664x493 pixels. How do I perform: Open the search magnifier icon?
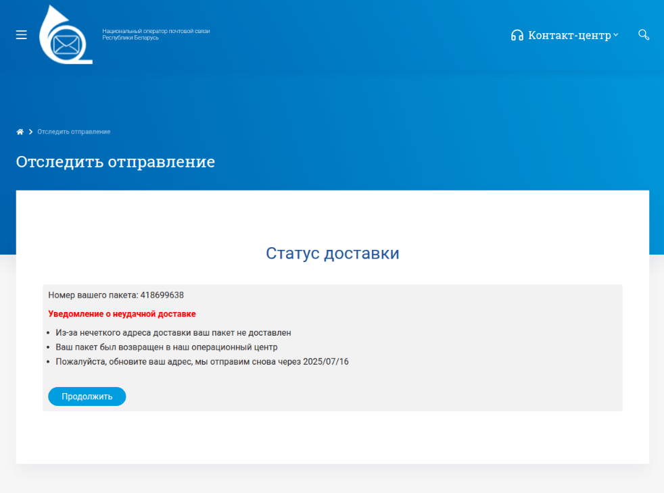(644, 34)
